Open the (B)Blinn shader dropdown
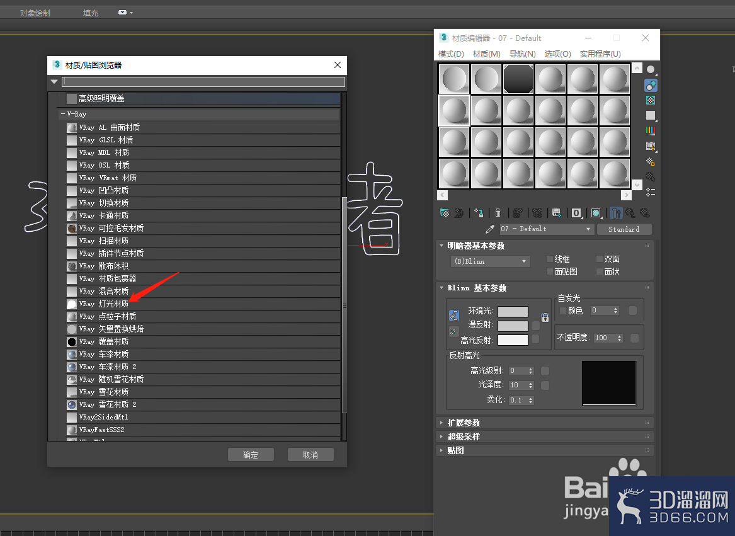Screen dimensions: 735x536 (490, 261)
